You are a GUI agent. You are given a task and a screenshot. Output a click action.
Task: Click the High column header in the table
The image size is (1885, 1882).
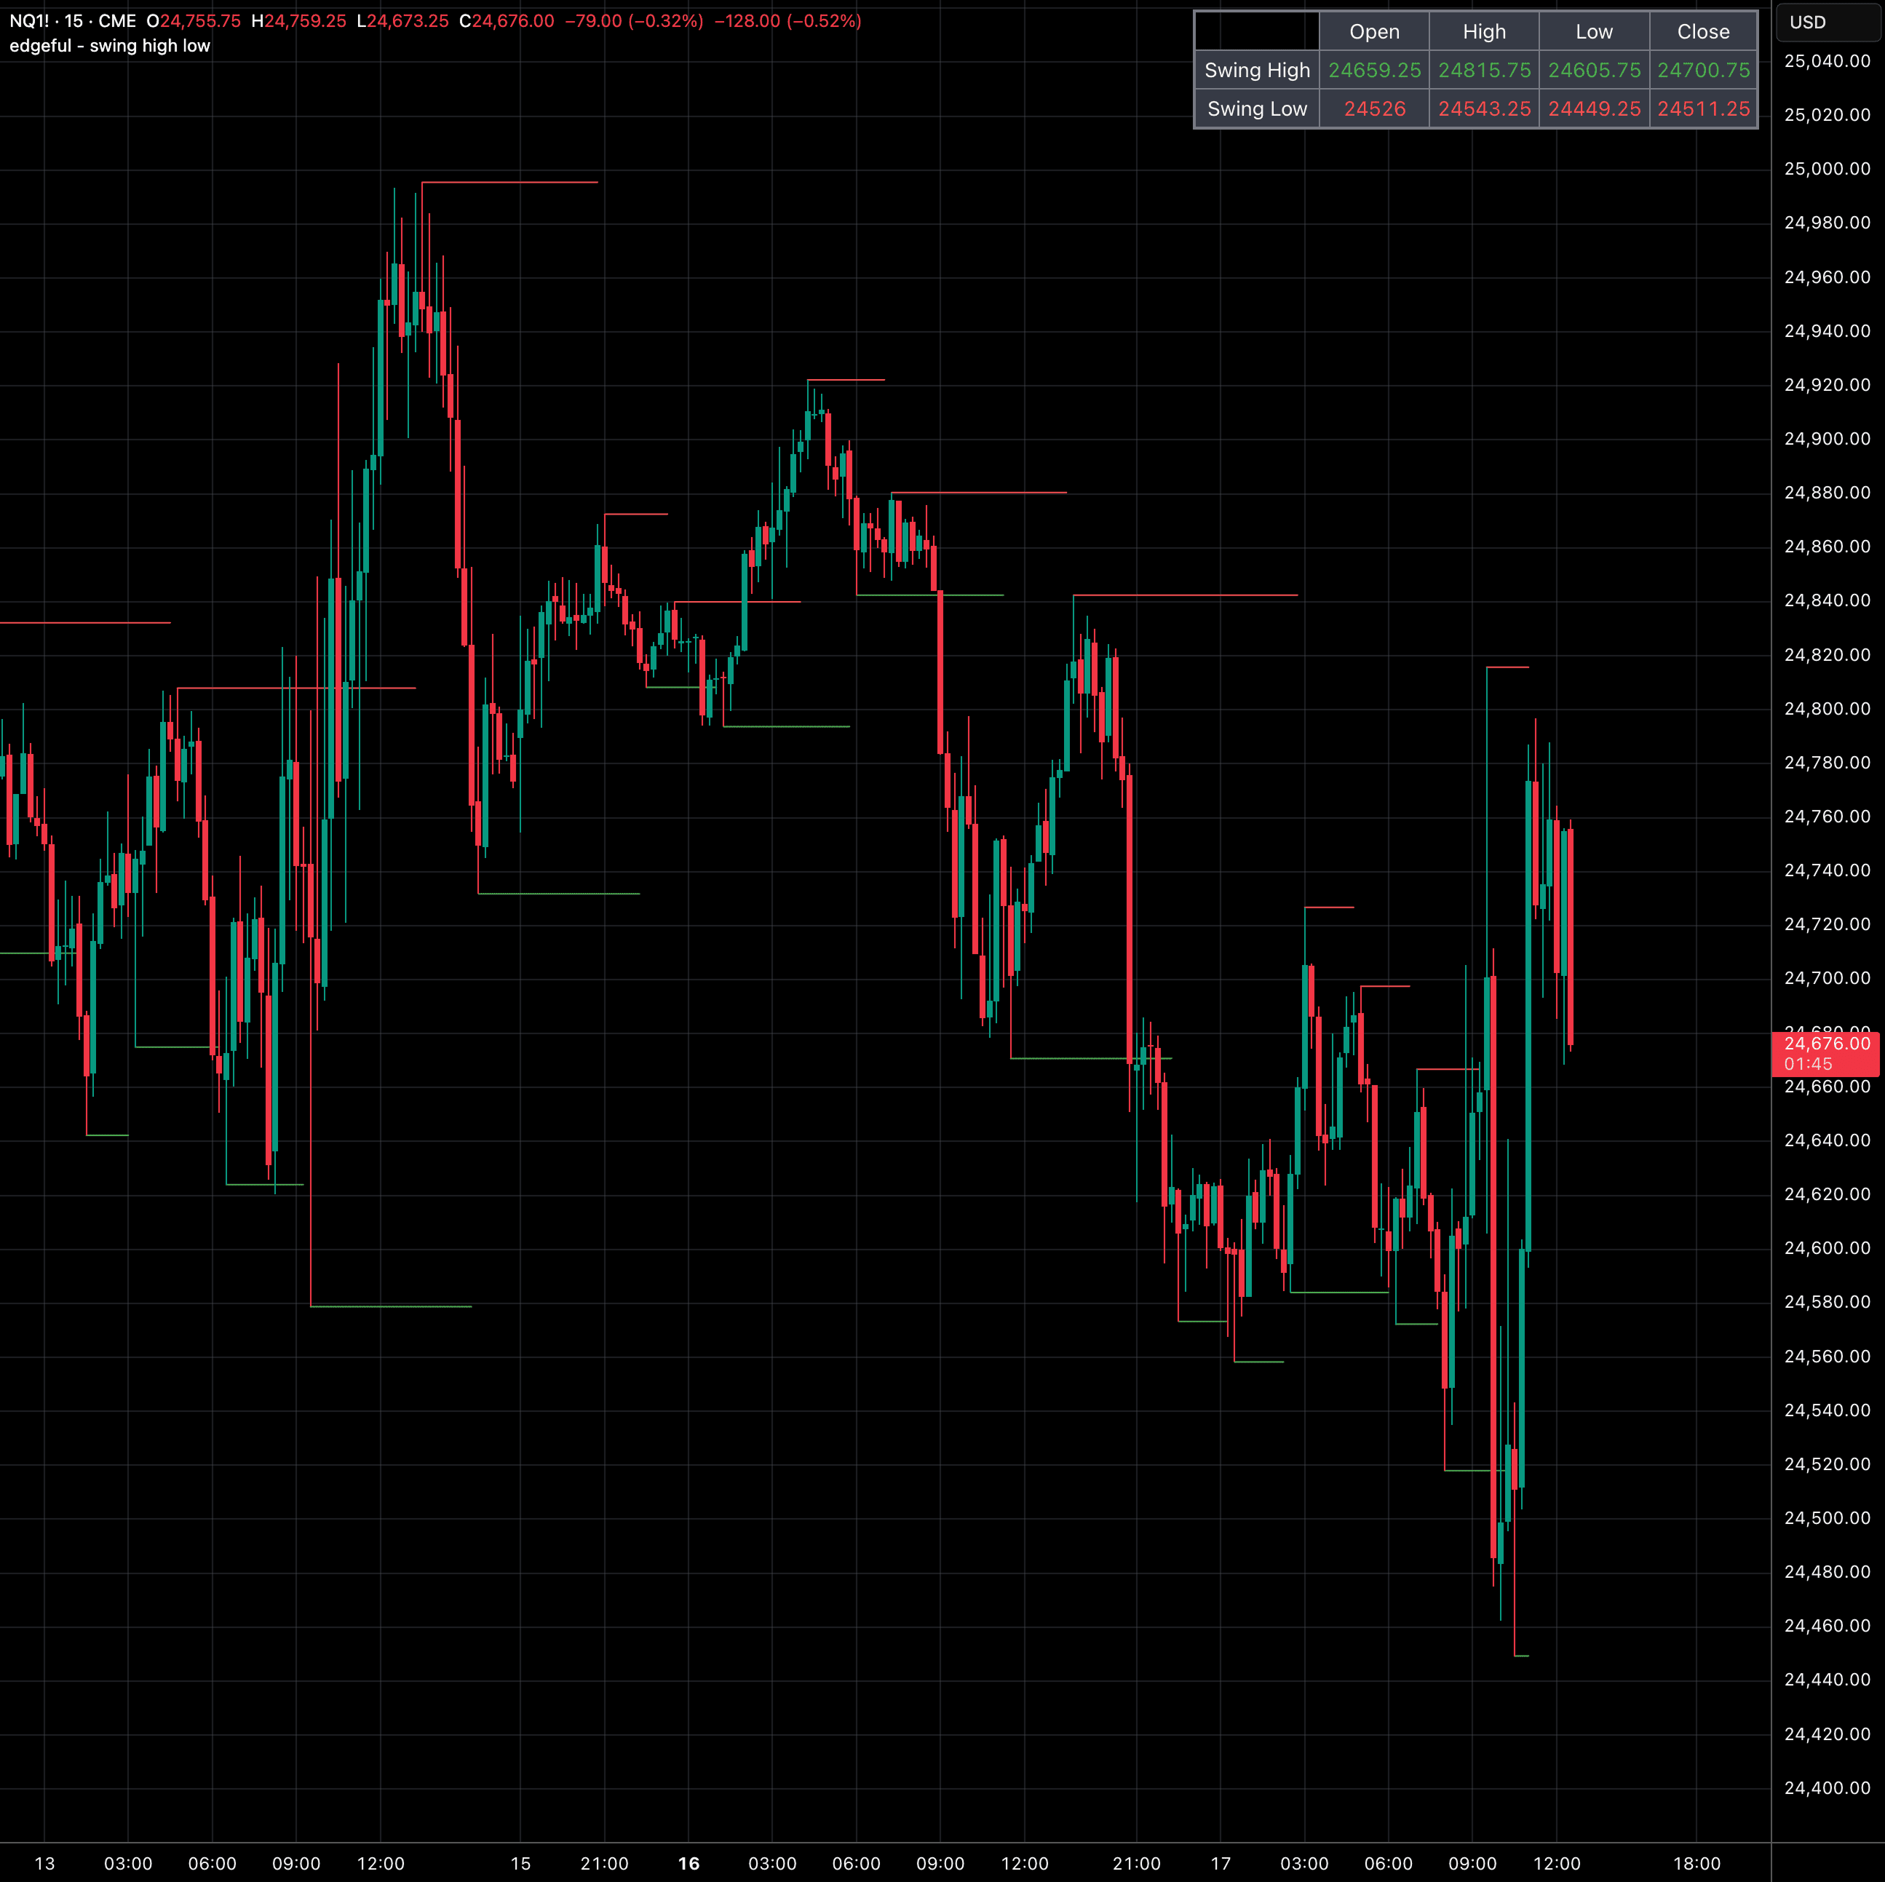1483,31
